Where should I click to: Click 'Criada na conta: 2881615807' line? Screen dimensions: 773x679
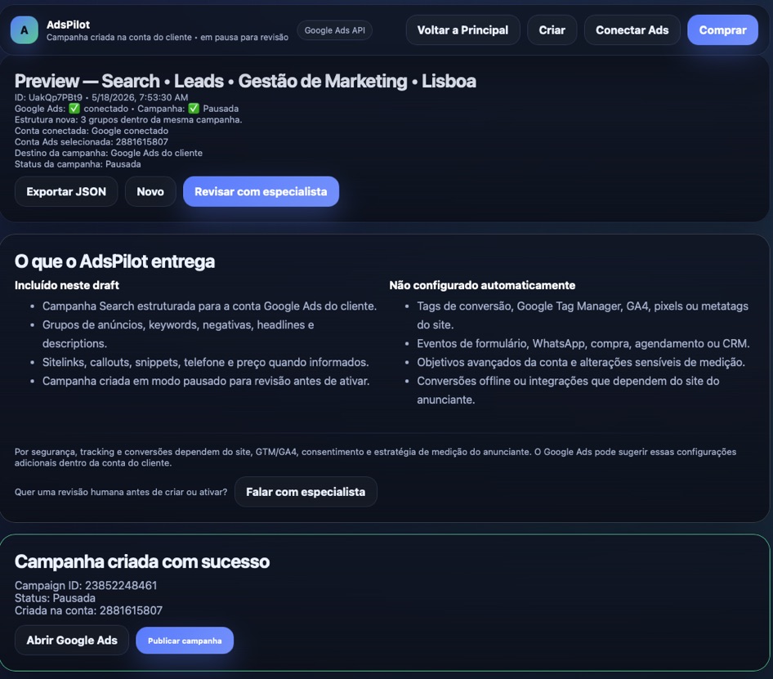88,610
